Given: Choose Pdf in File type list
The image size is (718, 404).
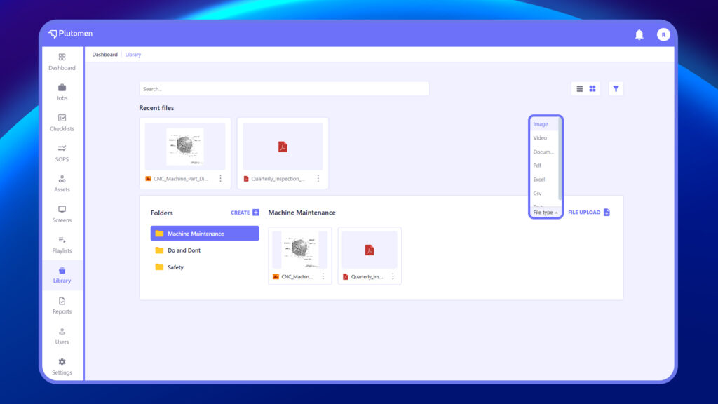Looking at the screenshot, I should (x=544, y=166).
